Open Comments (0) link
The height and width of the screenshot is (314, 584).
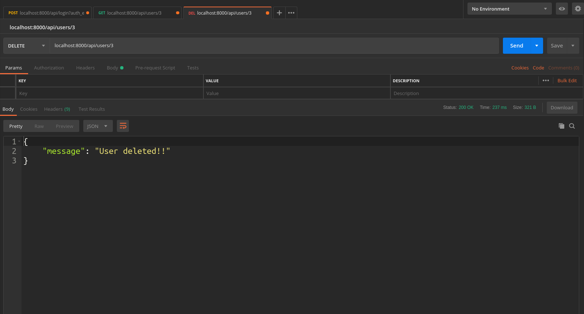click(564, 68)
